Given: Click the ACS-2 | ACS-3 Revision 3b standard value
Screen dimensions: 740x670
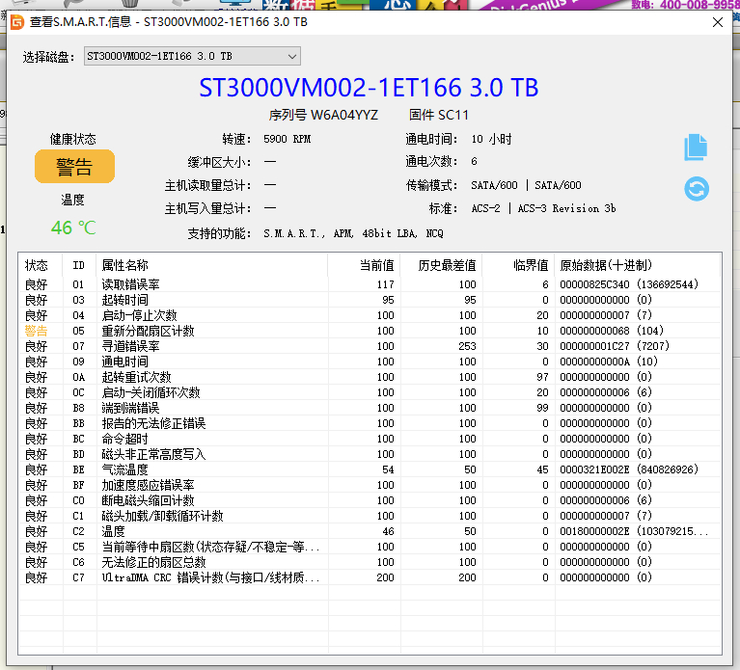Looking at the screenshot, I should pyautogui.click(x=543, y=208).
